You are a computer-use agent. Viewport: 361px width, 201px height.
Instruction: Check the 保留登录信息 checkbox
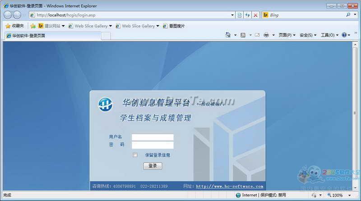point(135,155)
